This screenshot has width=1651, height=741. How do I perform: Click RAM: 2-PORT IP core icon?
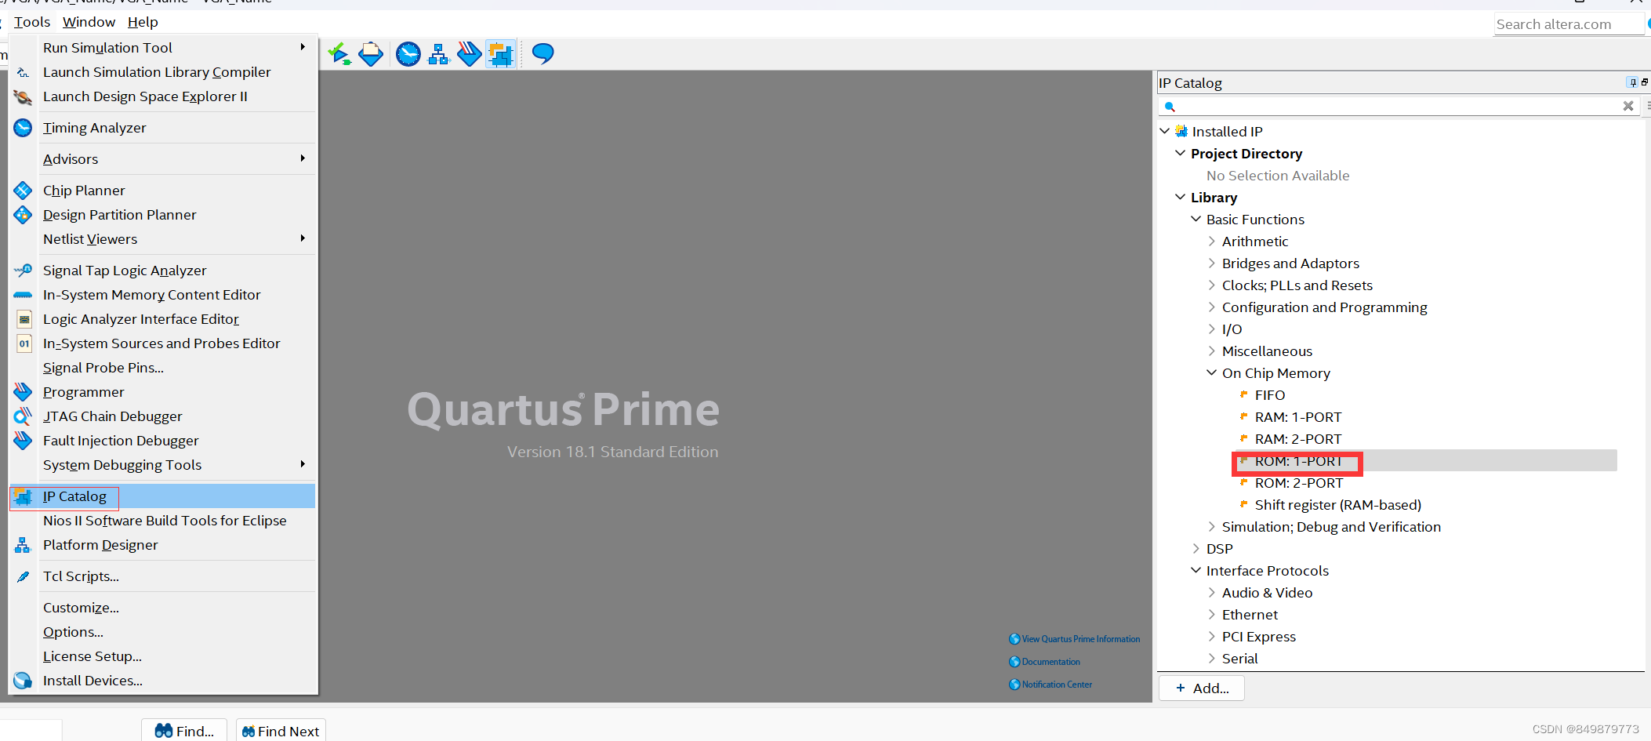[1243, 438]
